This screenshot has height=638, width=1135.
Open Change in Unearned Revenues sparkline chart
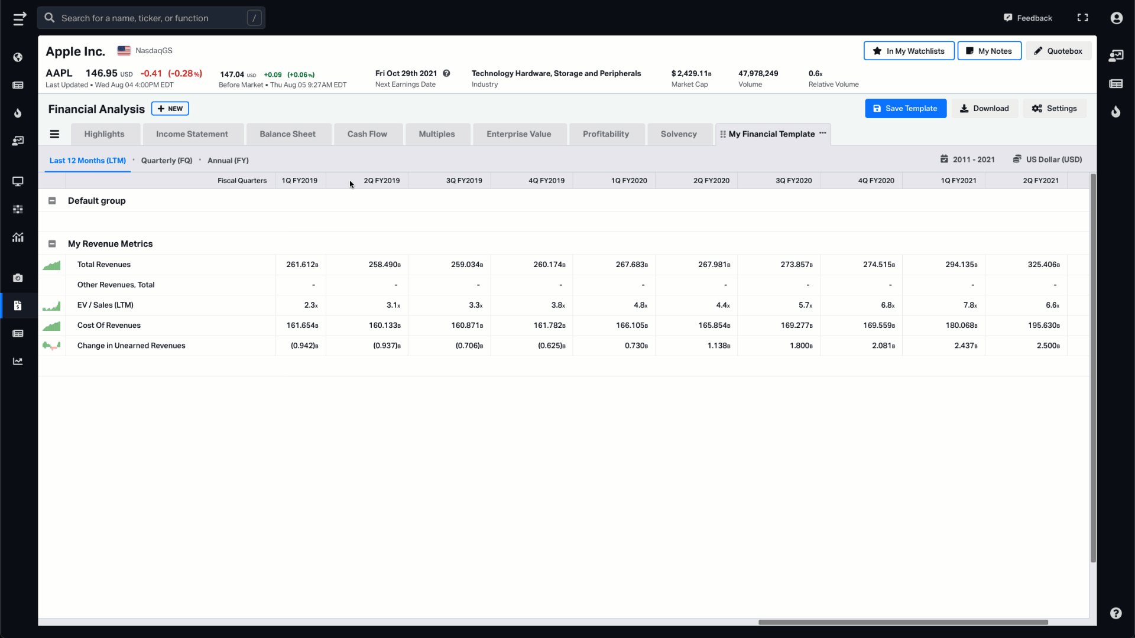[51, 346]
